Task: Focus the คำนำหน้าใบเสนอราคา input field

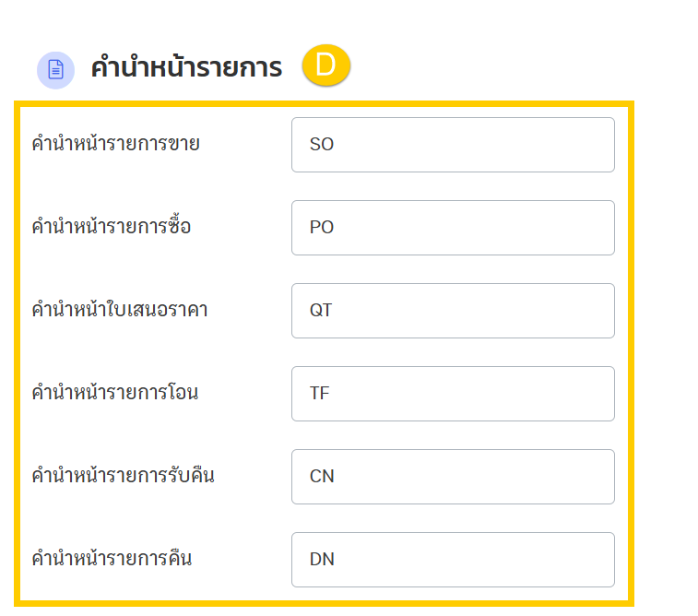Action: point(453,311)
